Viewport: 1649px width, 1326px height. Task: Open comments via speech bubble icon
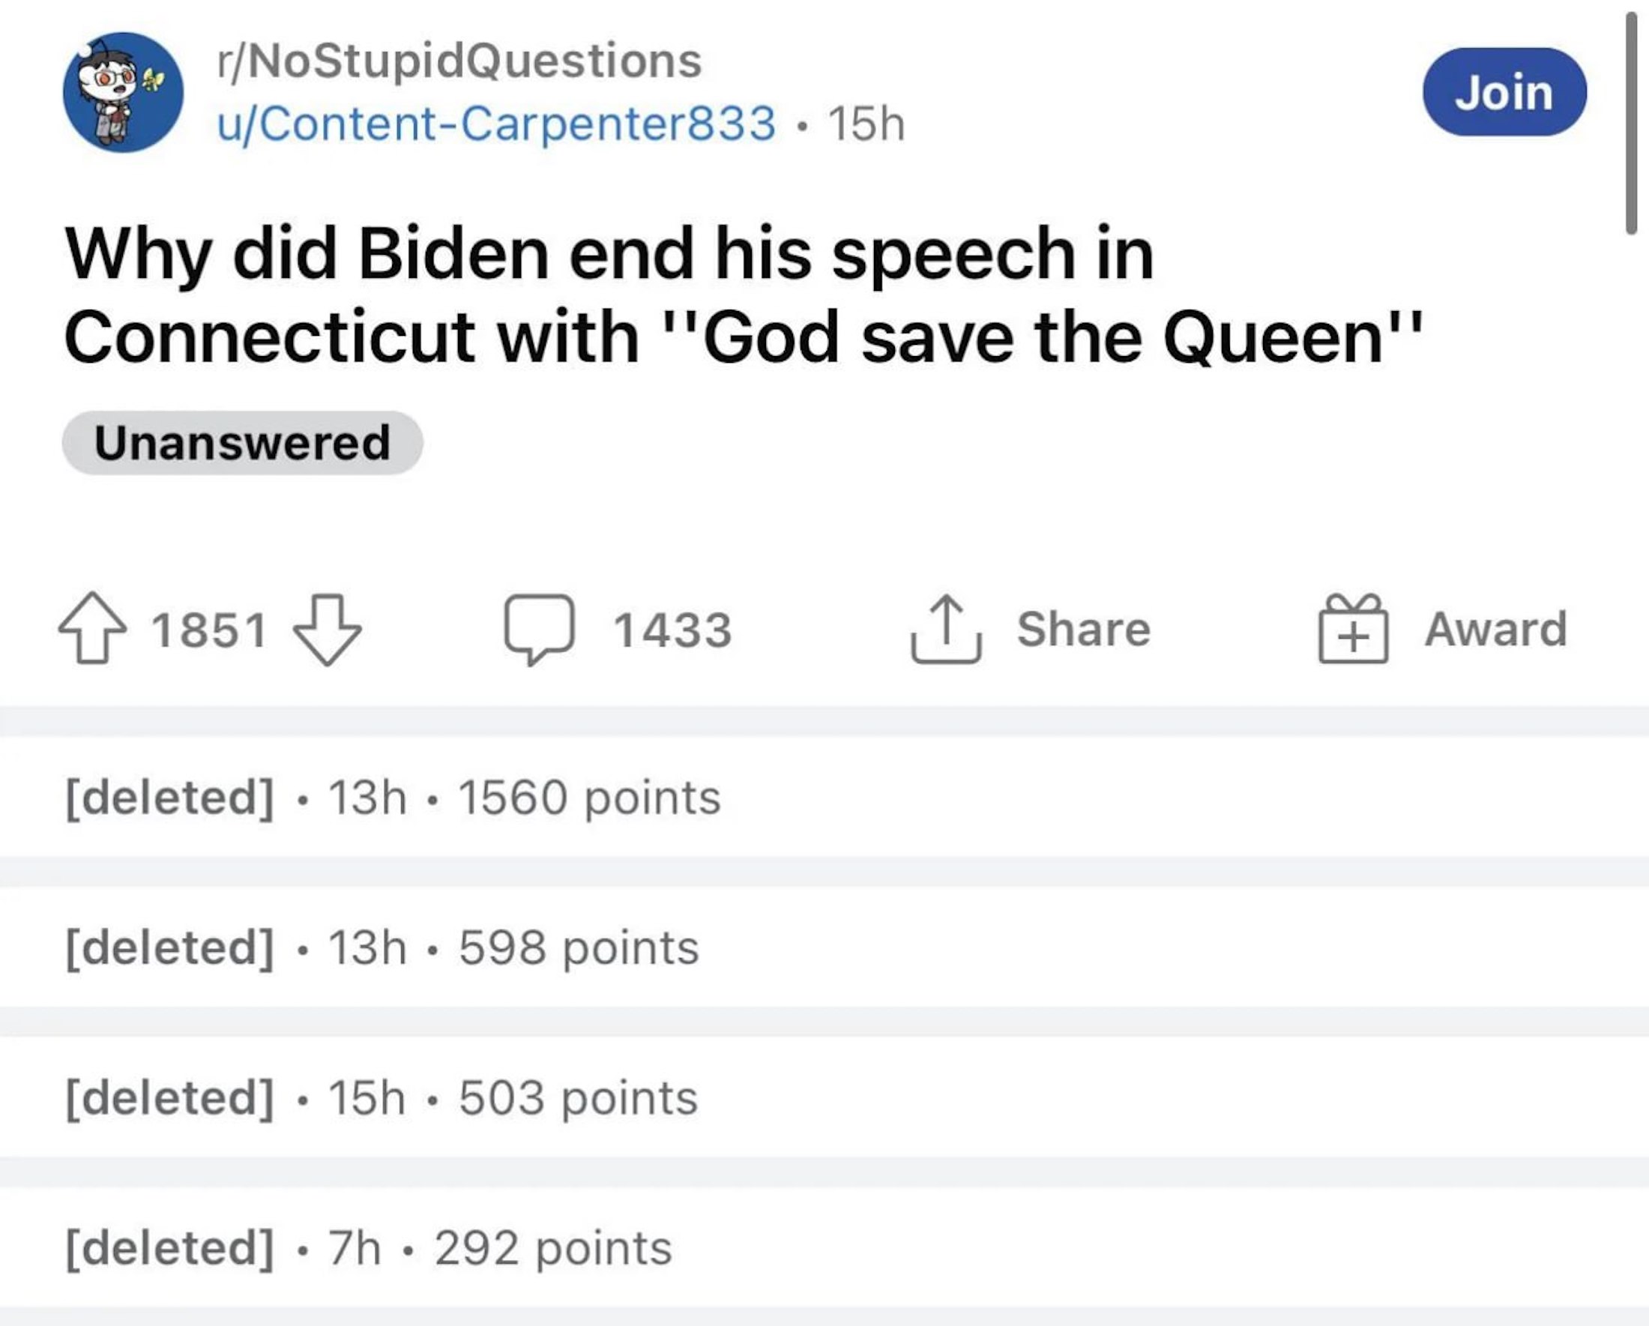point(538,629)
